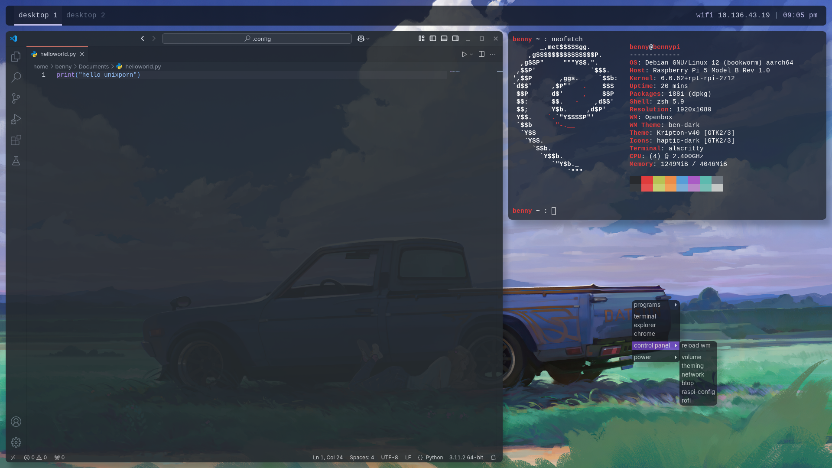Click the home breadcrumb

41,66
